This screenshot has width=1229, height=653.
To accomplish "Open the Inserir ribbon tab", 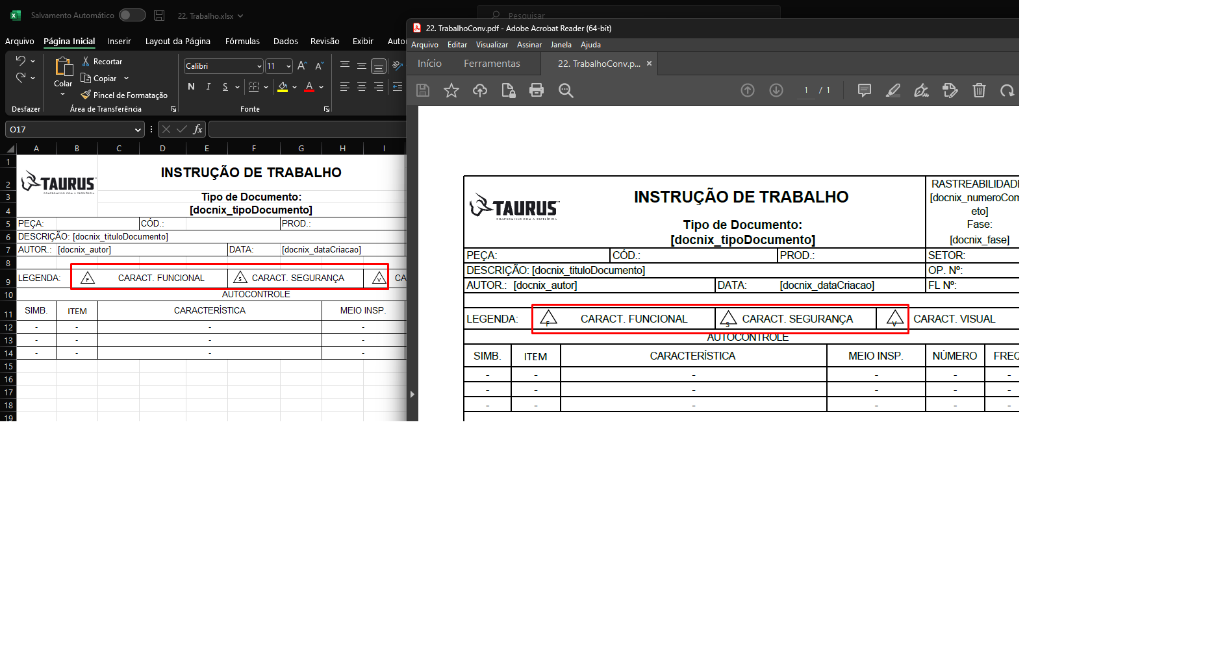I will pos(120,41).
